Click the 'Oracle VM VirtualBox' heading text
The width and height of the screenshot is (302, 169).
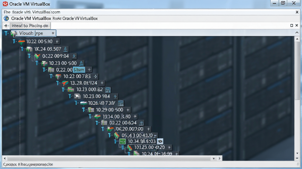(x=31, y=18)
